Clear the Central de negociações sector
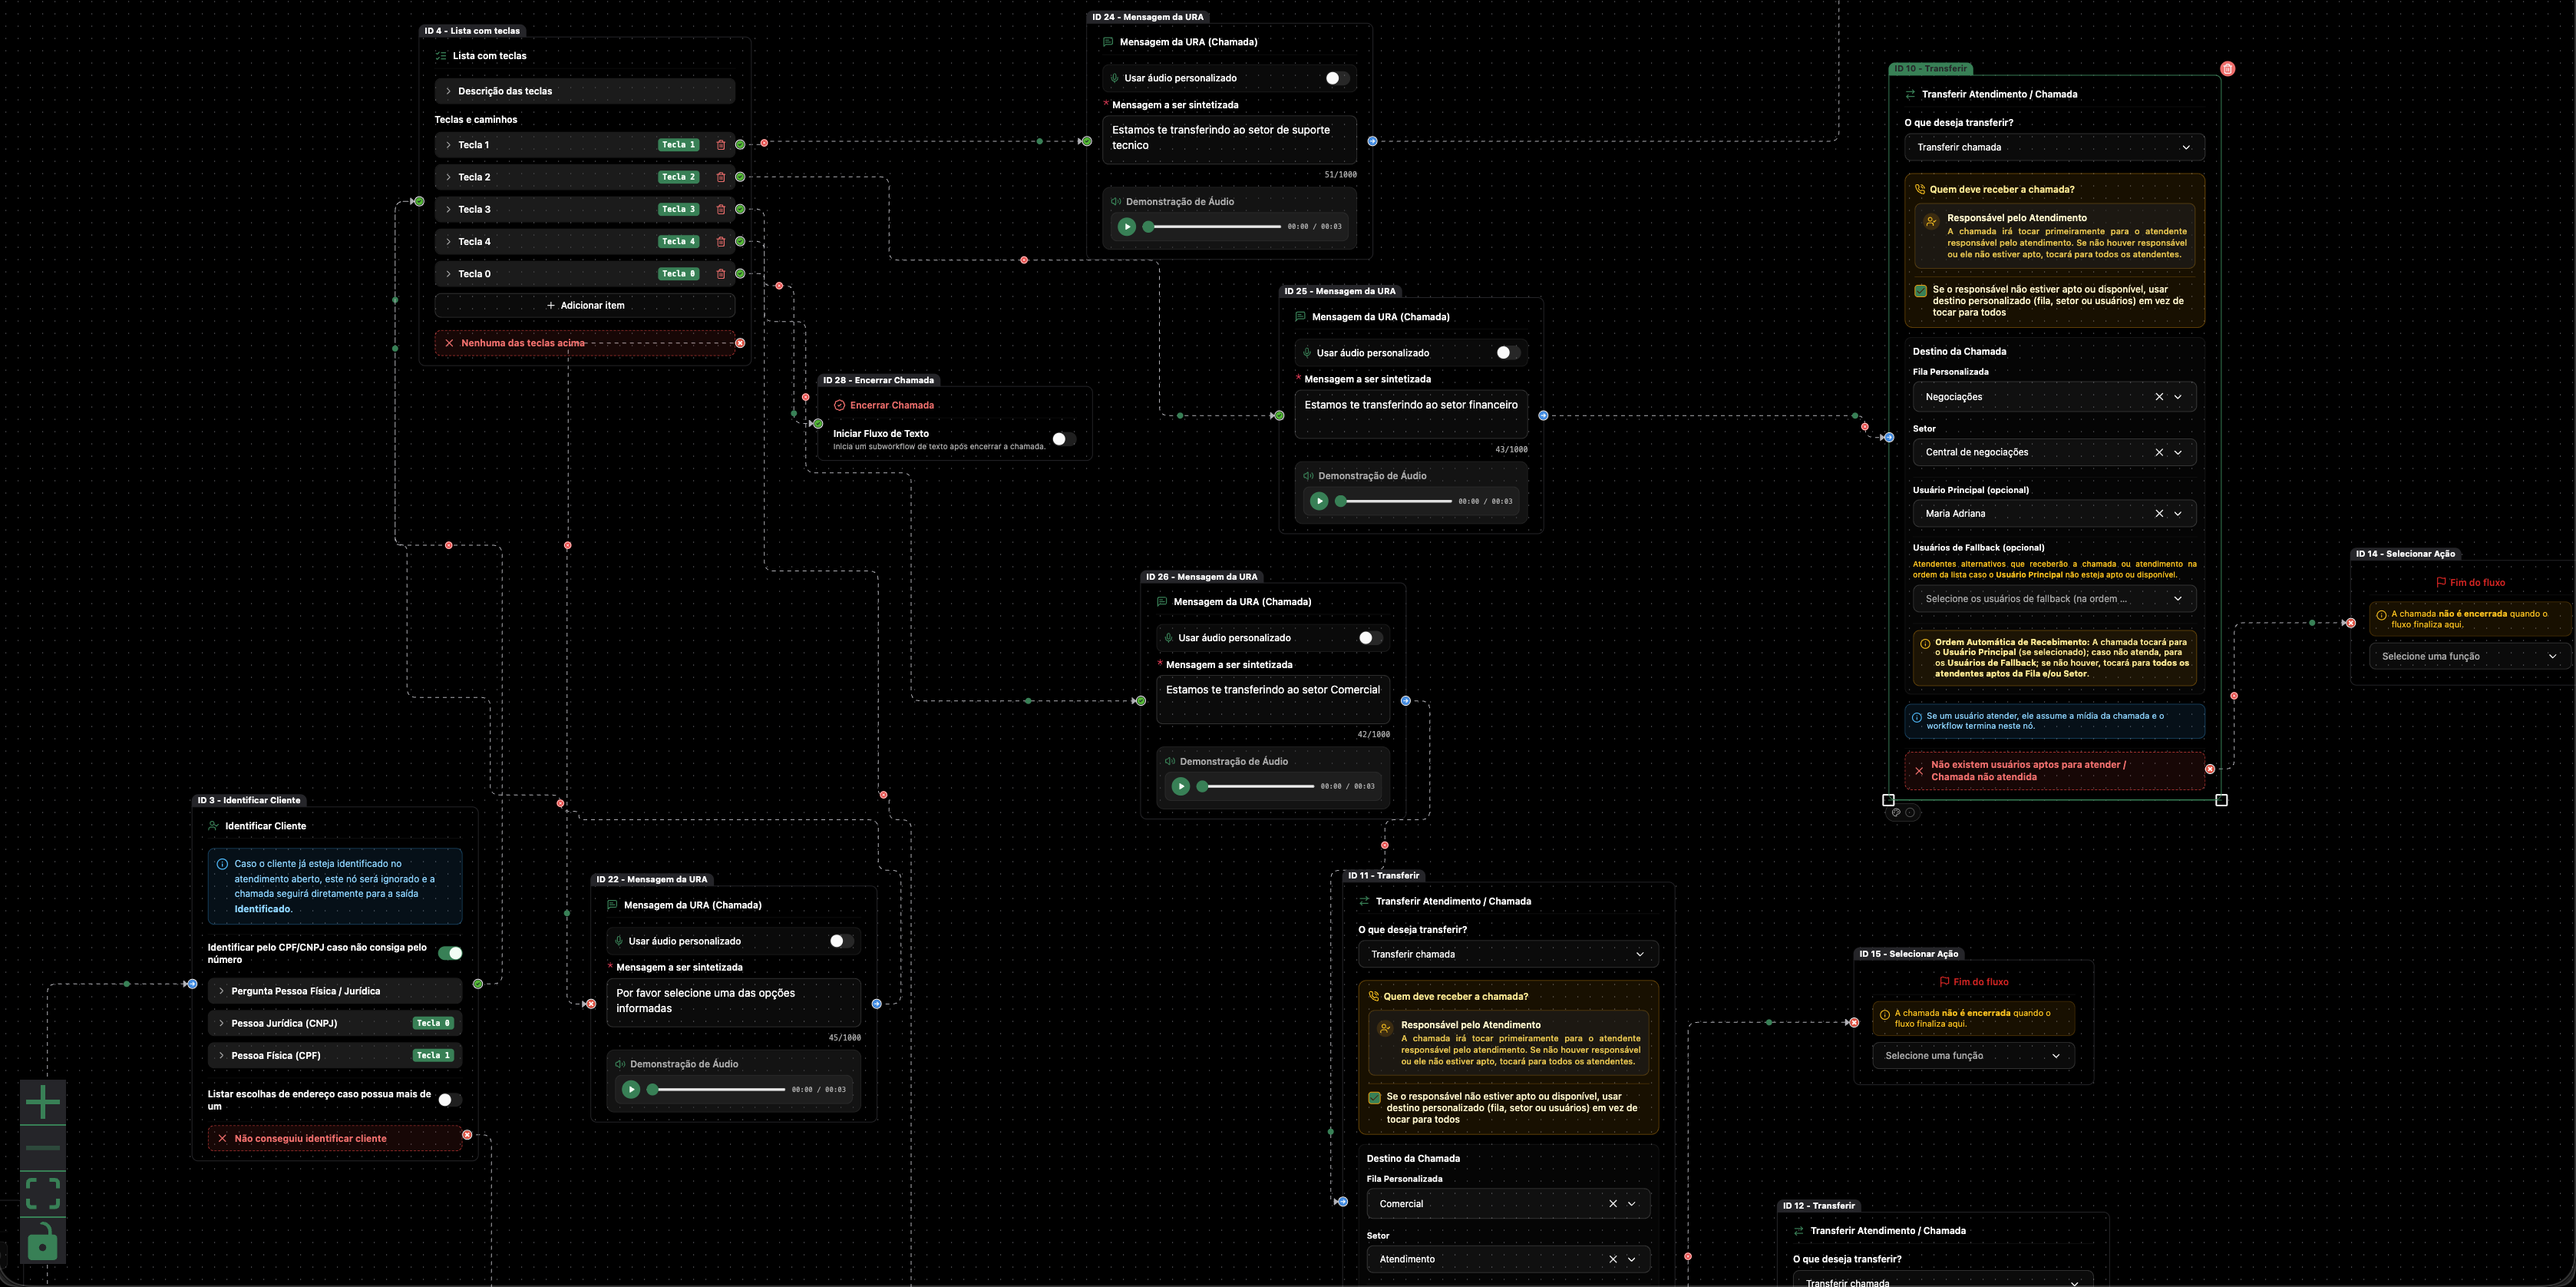Screen dimensions: 2576x1287 [2159, 452]
